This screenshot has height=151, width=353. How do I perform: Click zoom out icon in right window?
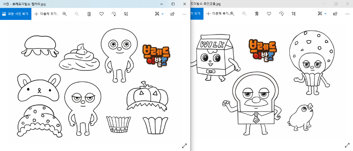click(244, 14)
